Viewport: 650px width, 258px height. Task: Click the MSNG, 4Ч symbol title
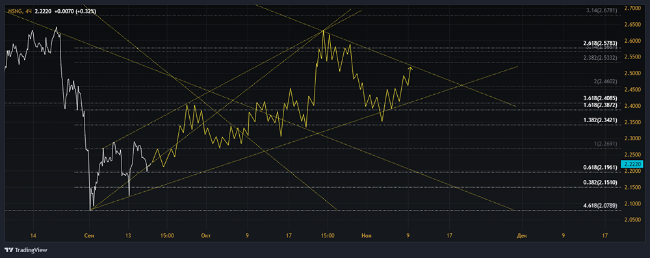click(x=20, y=12)
